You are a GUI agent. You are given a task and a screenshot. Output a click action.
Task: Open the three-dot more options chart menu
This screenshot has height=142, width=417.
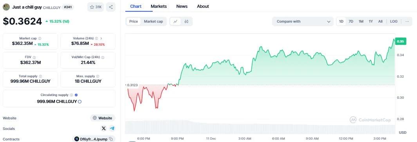[x=407, y=21]
